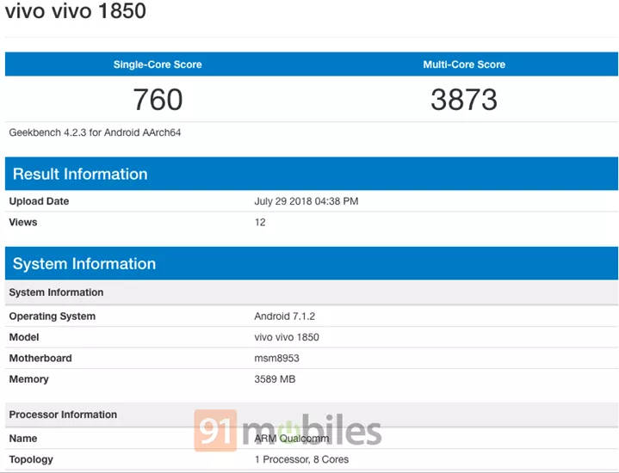Click the Memory value 3589 MB
Viewport: 619px width, 473px height.
click(275, 379)
